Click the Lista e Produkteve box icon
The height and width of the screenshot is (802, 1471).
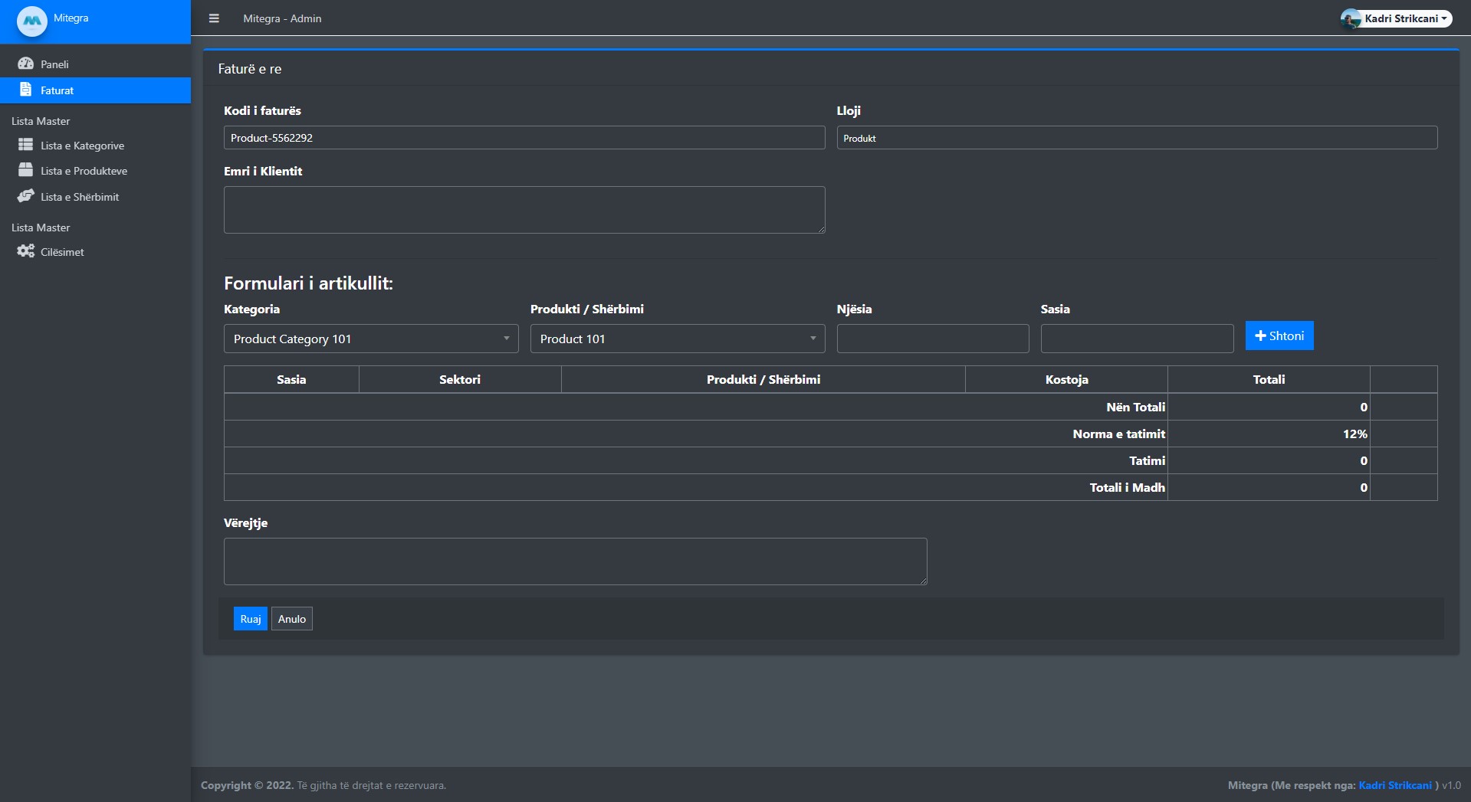(x=26, y=170)
